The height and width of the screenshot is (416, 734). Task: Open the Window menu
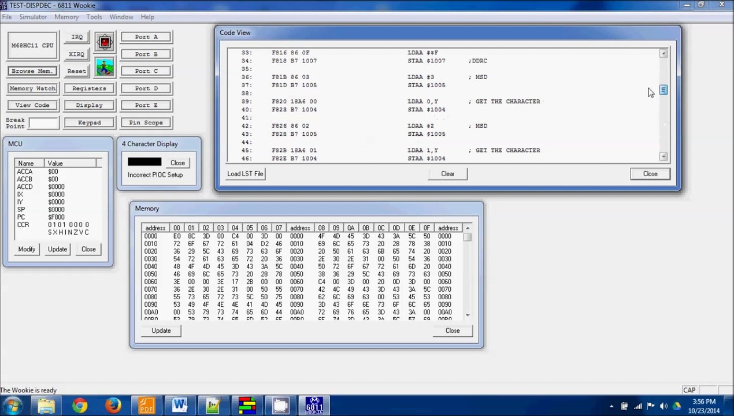pos(121,17)
